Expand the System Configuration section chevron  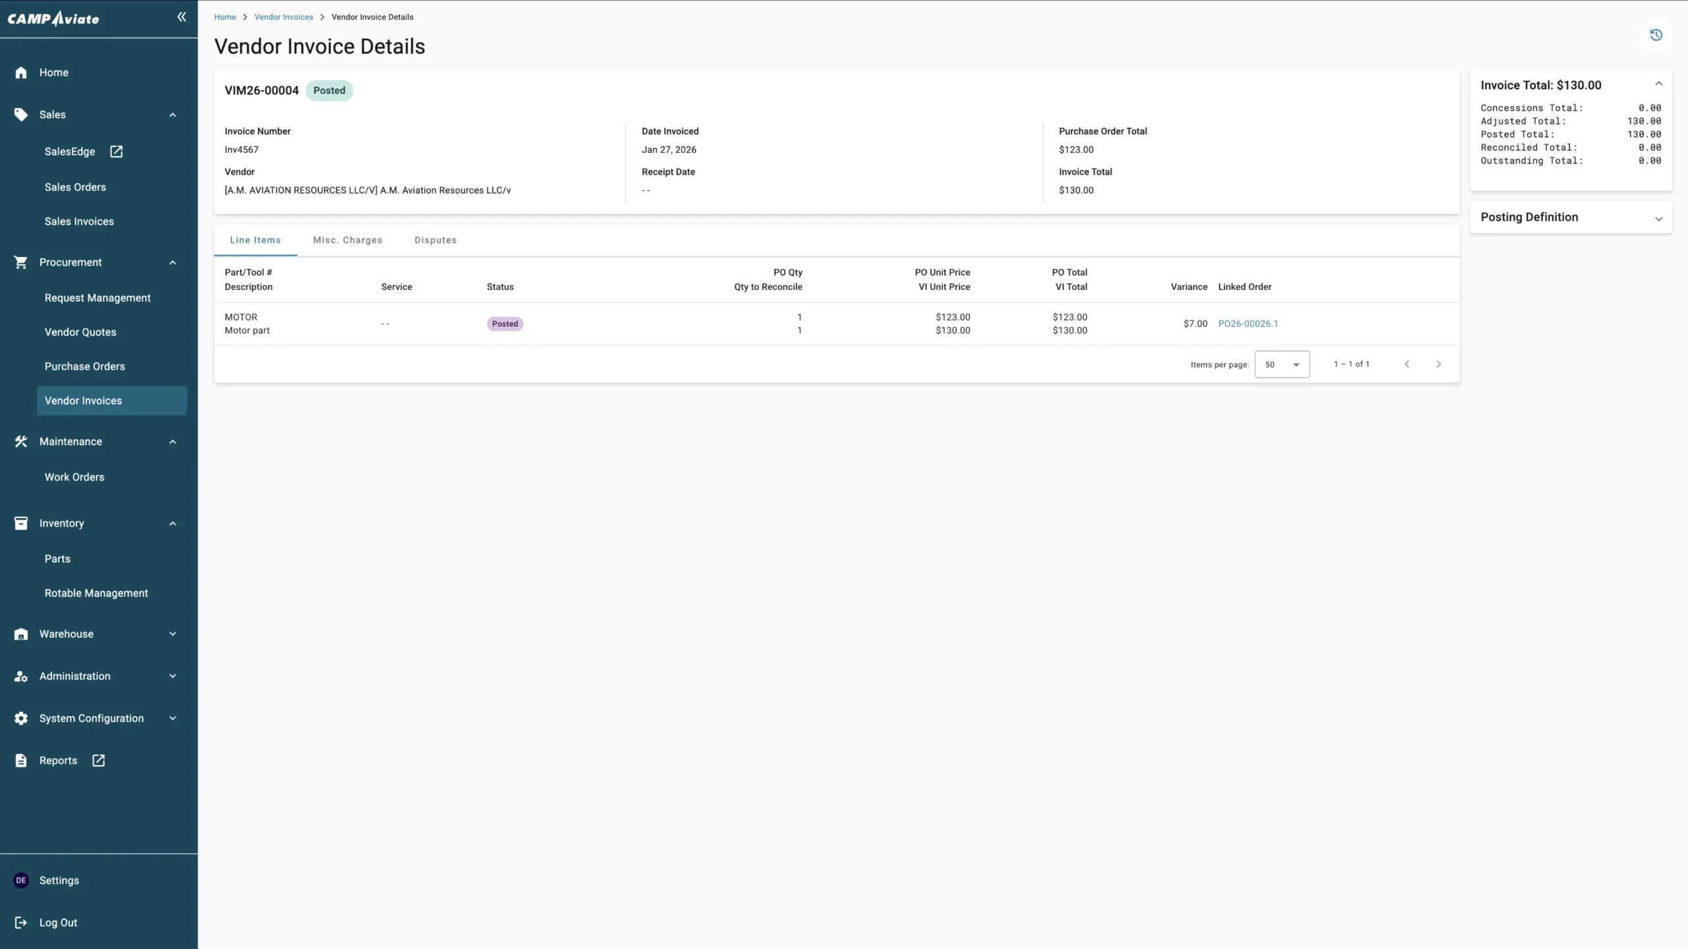tap(173, 718)
